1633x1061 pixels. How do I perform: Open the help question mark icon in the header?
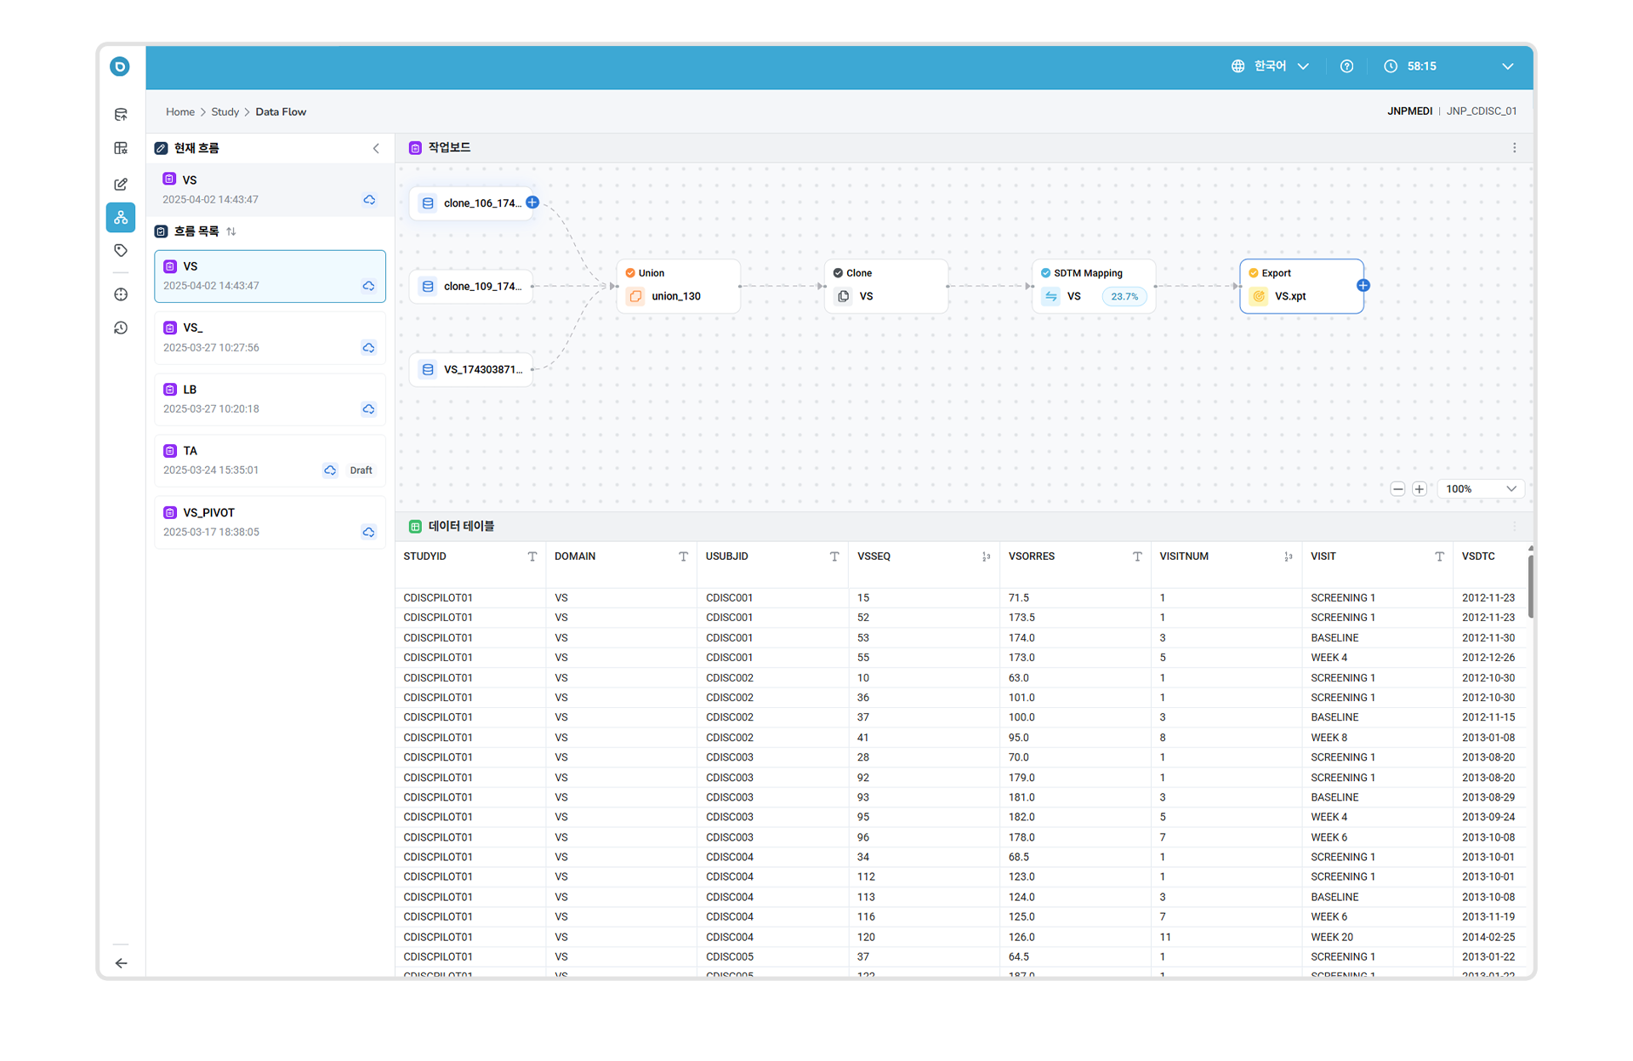tap(1346, 66)
